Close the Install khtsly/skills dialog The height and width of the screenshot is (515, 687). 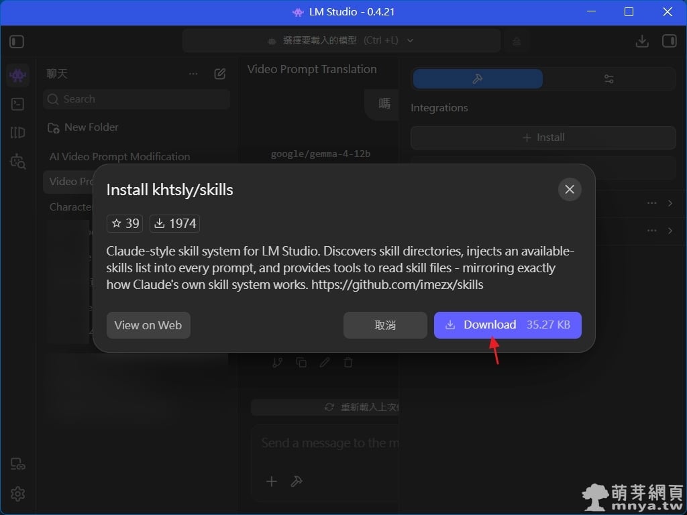point(570,189)
